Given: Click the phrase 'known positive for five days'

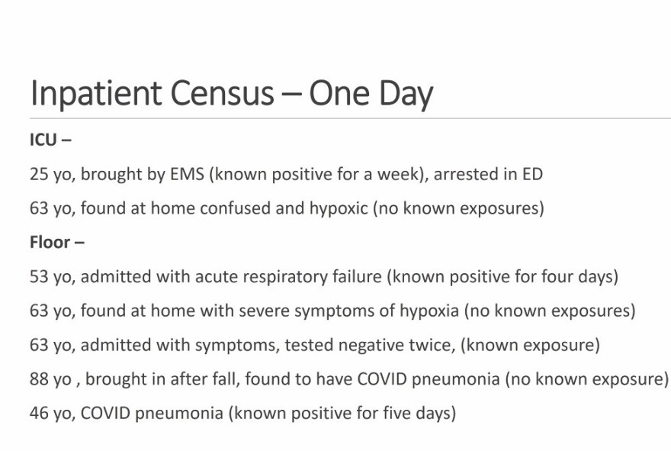Looking at the screenshot, I should 342,414.
